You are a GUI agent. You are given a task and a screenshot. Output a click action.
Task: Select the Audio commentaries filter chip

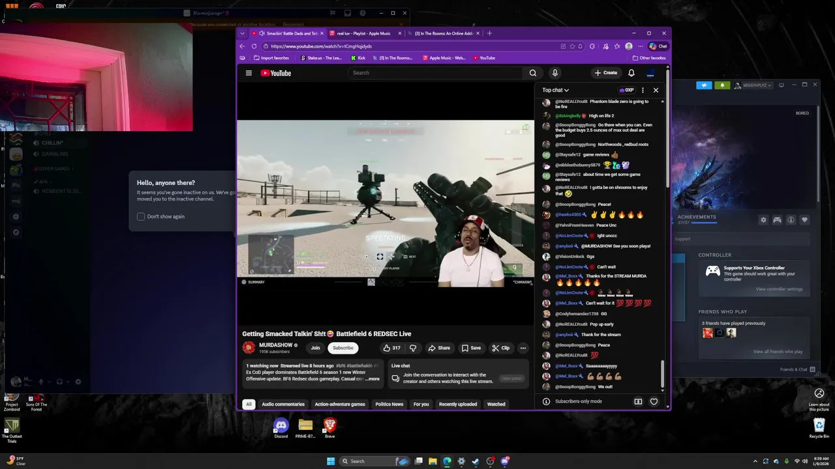coord(283,405)
